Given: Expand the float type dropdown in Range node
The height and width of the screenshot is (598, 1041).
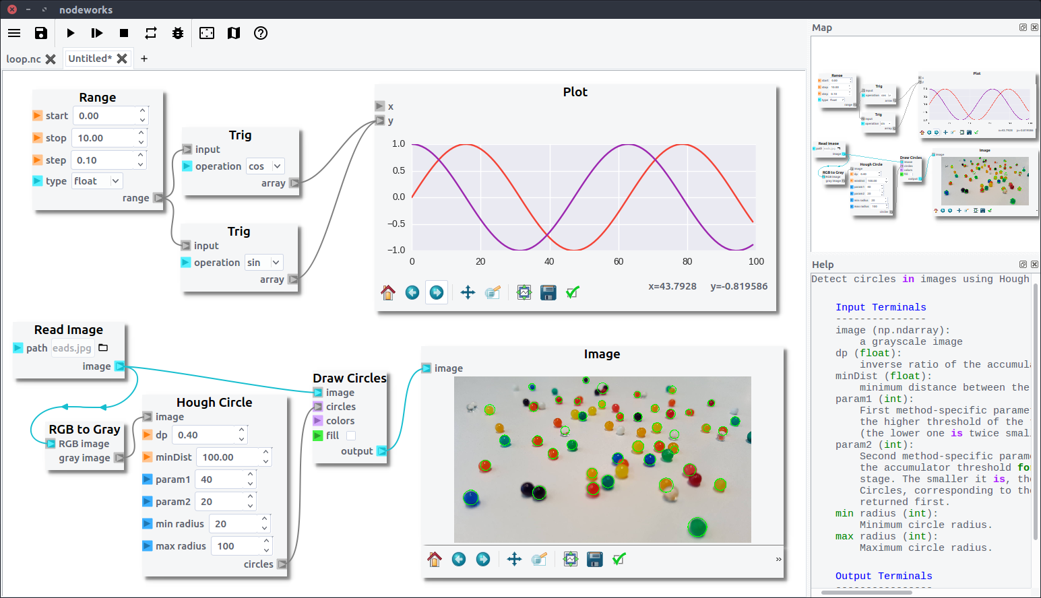Looking at the screenshot, I should point(97,181).
